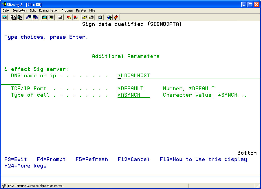
Task: Click the Type of call *ASYNCH field
Action: click(133, 95)
